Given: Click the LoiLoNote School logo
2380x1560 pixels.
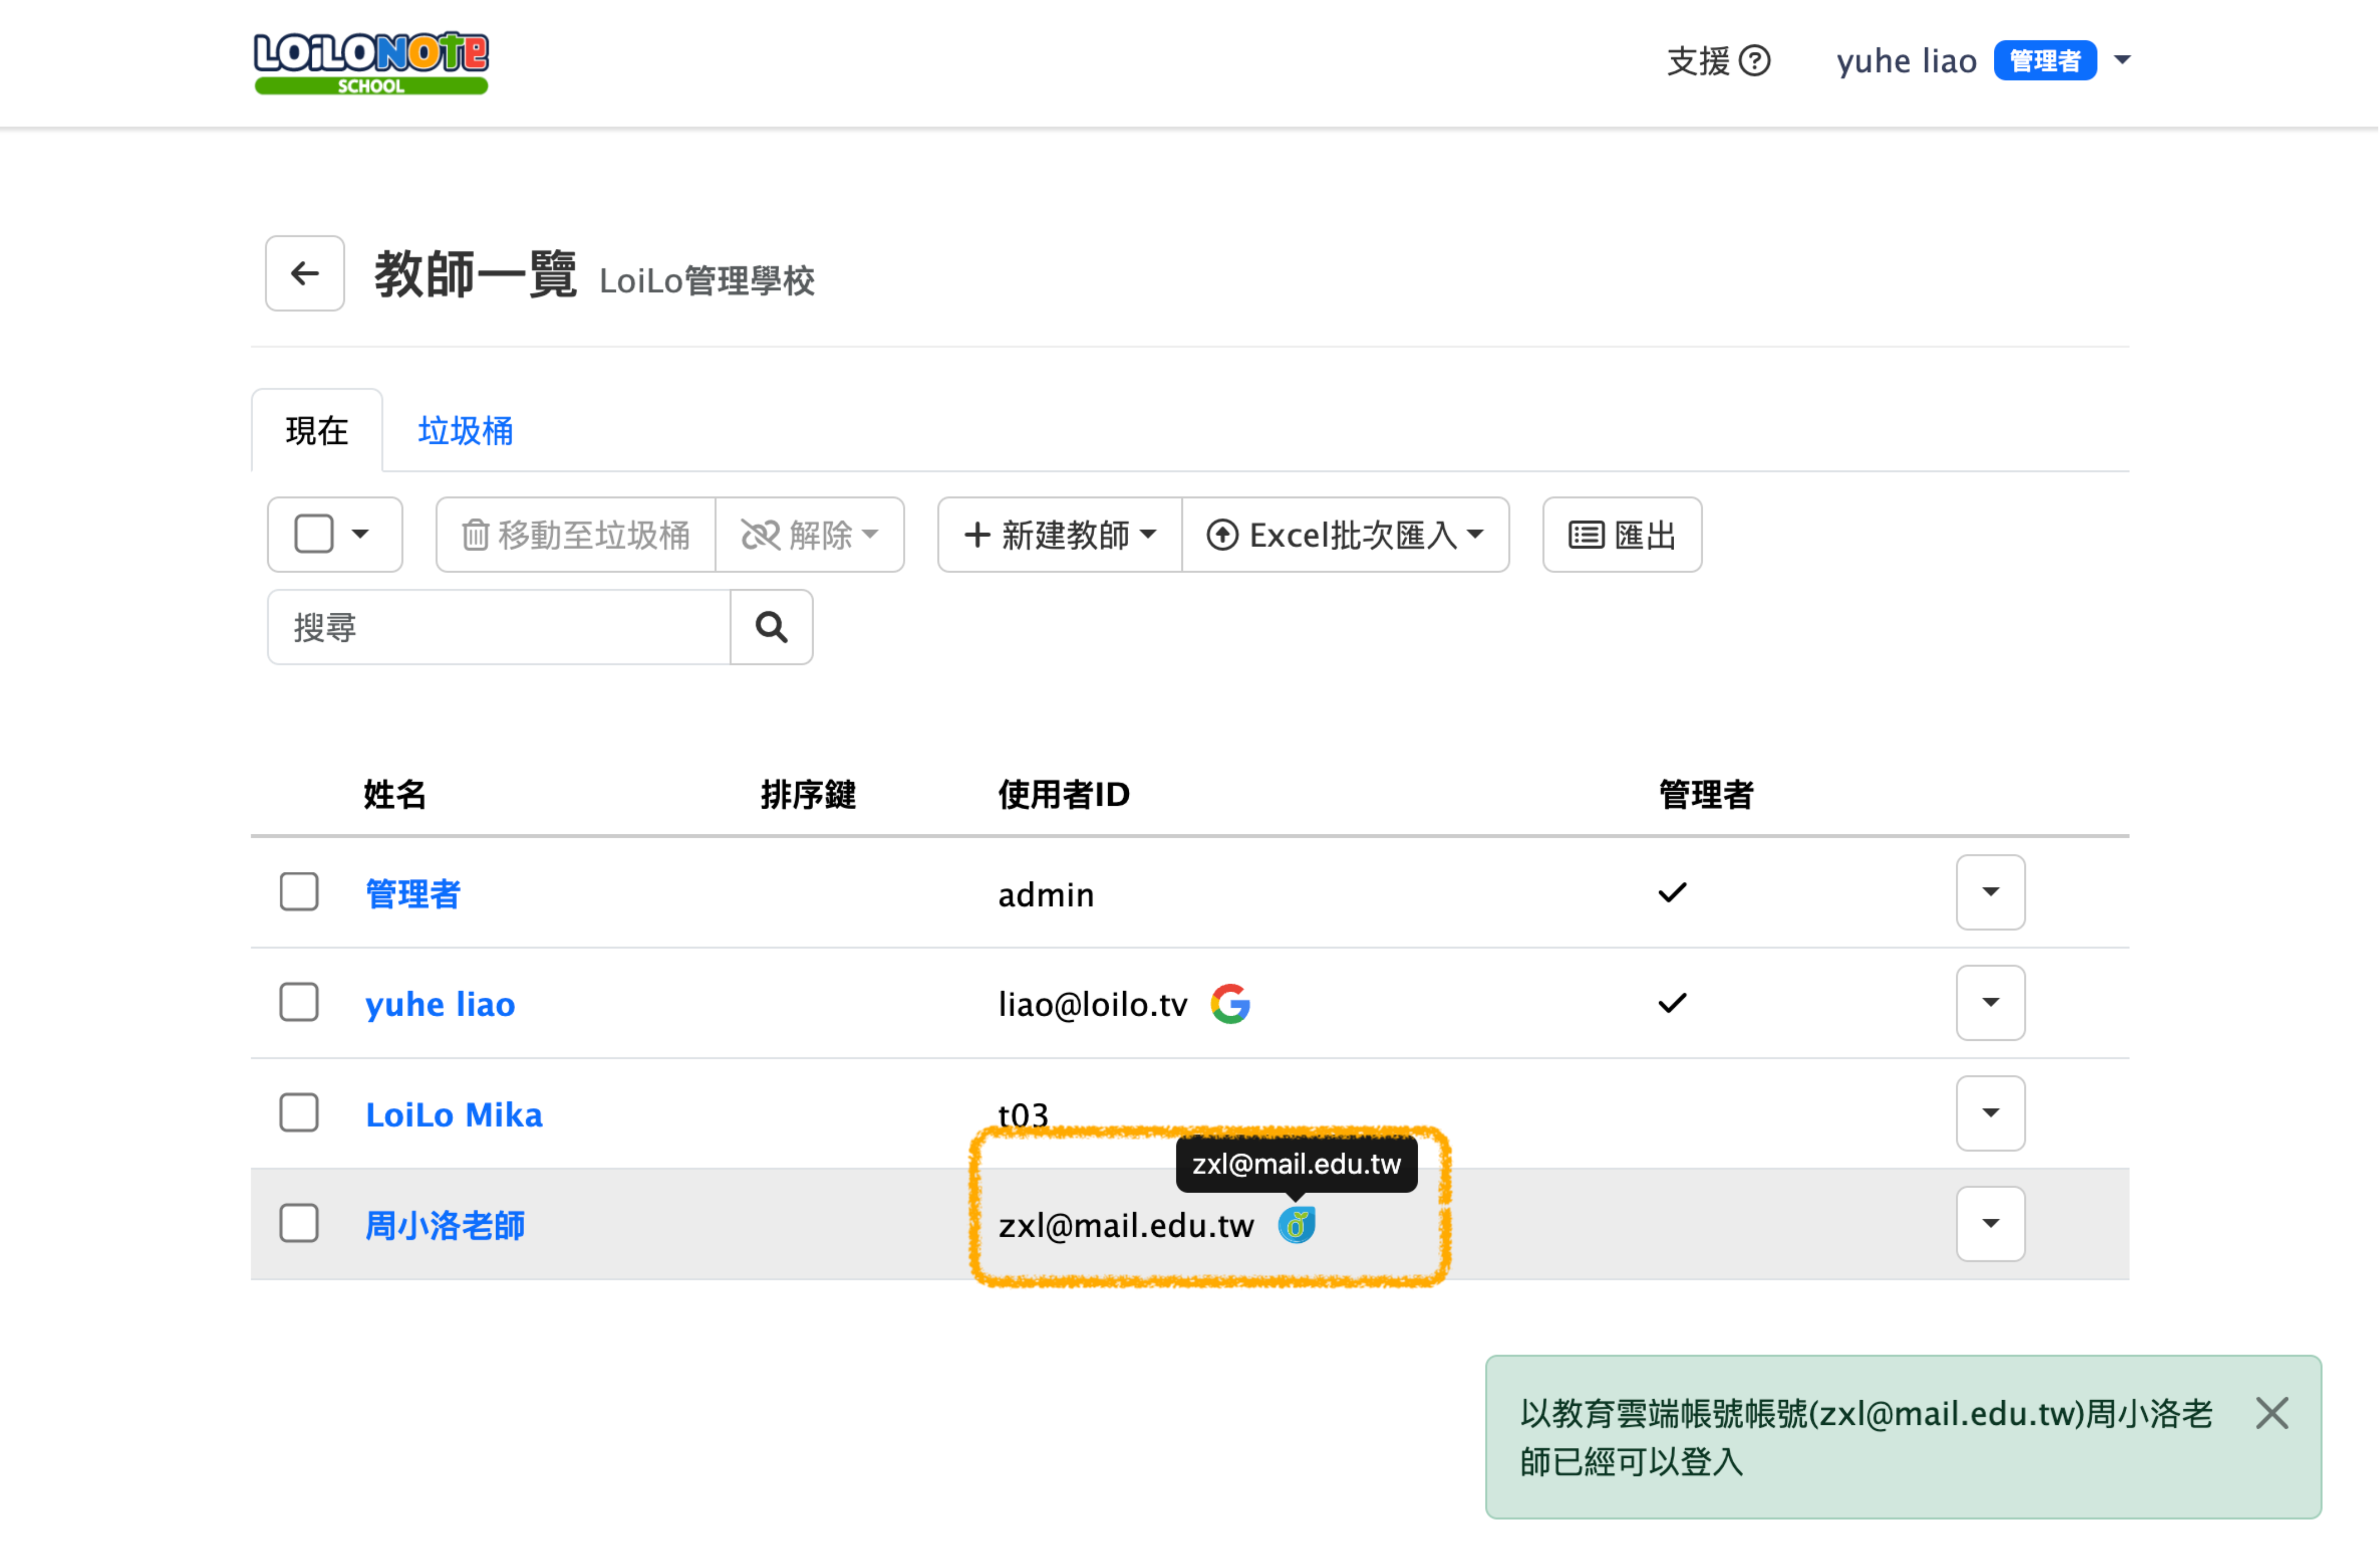Looking at the screenshot, I should tap(371, 62).
